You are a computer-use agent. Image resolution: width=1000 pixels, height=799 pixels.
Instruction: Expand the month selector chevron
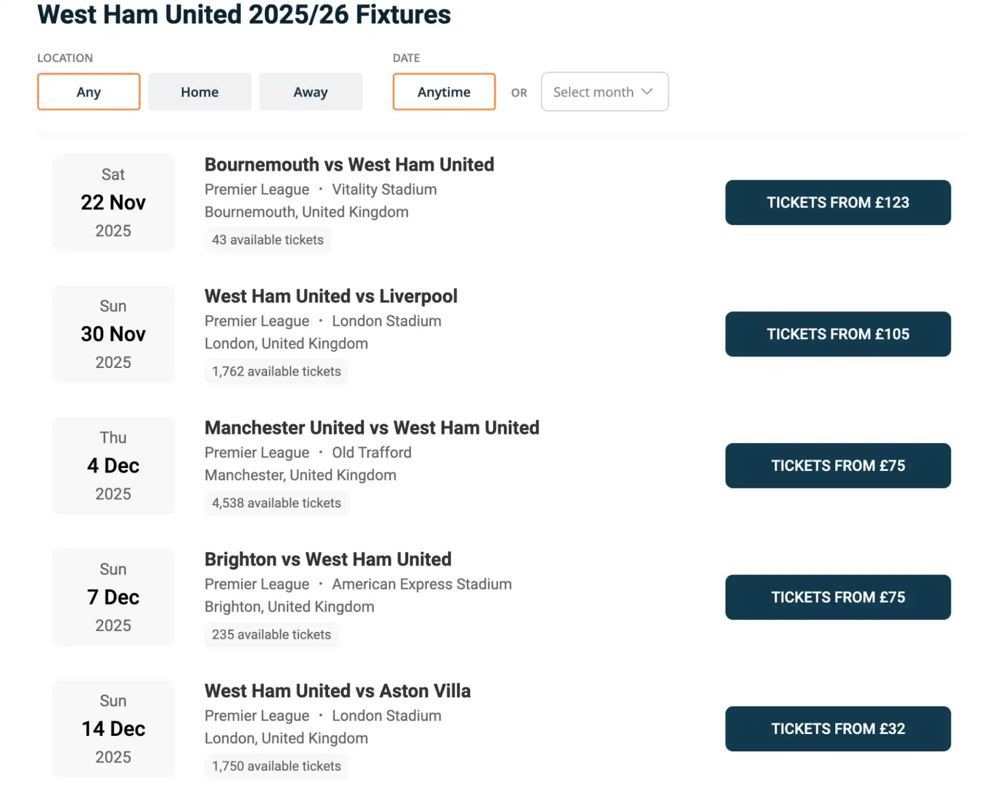tap(647, 91)
